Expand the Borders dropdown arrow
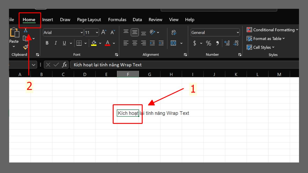308x173 pixels. [x=85, y=43]
